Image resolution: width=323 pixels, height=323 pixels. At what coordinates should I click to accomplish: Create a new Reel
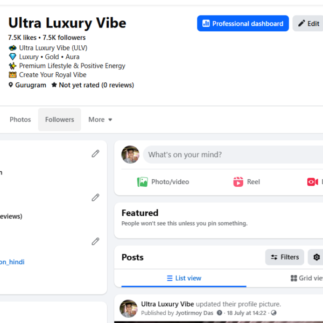[x=247, y=182]
